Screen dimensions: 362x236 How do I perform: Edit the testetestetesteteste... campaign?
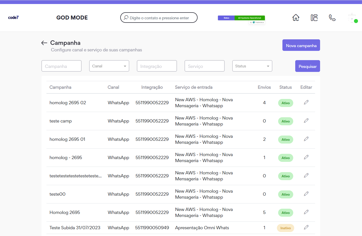tap(306, 175)
